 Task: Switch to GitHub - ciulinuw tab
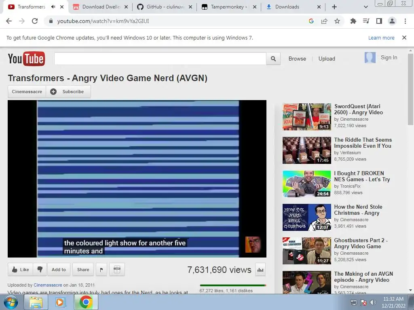[x=165, y=7]
